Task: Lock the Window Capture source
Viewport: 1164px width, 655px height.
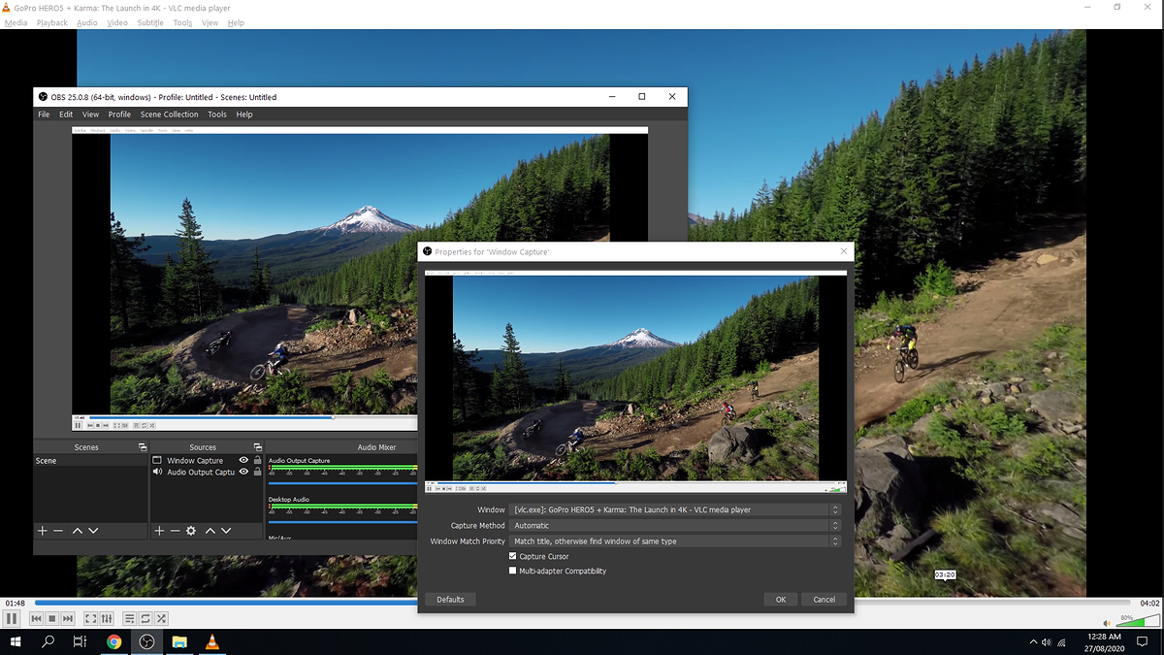Action: click(257, 461)
